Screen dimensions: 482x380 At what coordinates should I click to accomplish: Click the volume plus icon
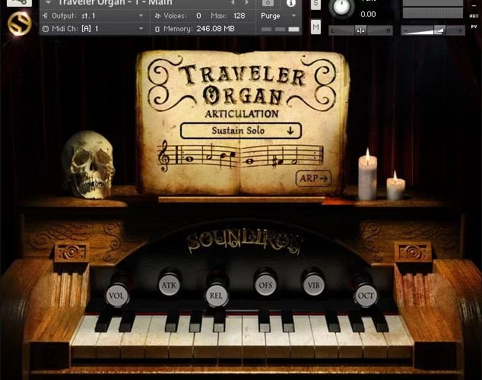click(x=460, y=30)
